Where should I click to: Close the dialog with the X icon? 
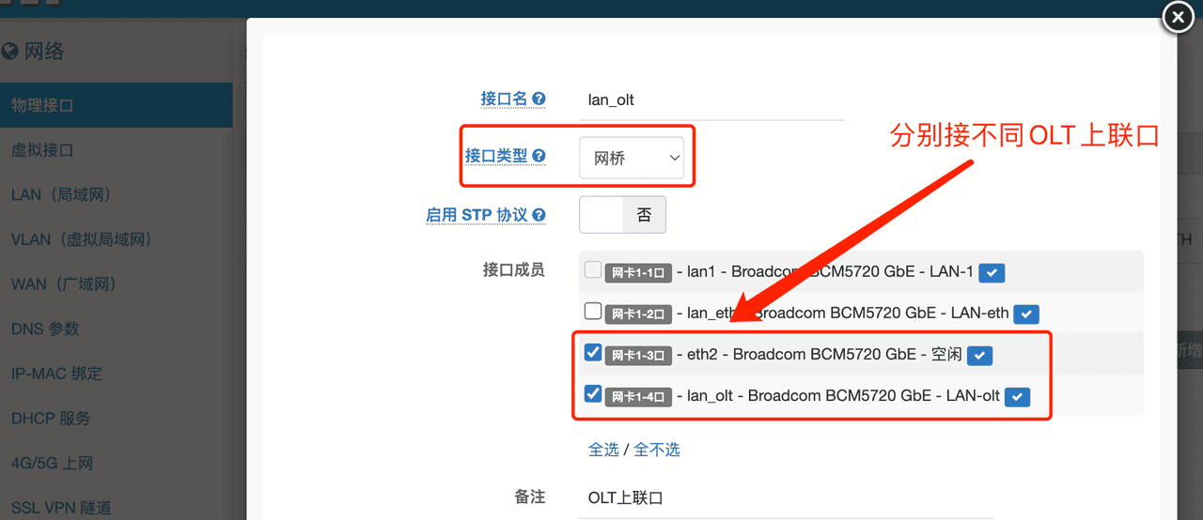tap(1178, 18)
